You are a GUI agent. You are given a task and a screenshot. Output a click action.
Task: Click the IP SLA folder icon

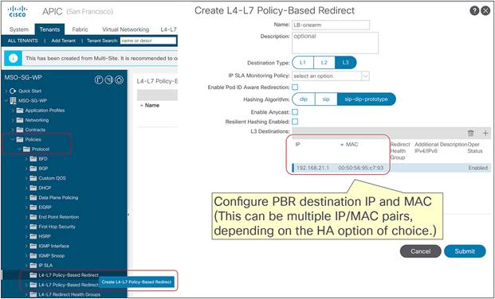coord(33,266)
